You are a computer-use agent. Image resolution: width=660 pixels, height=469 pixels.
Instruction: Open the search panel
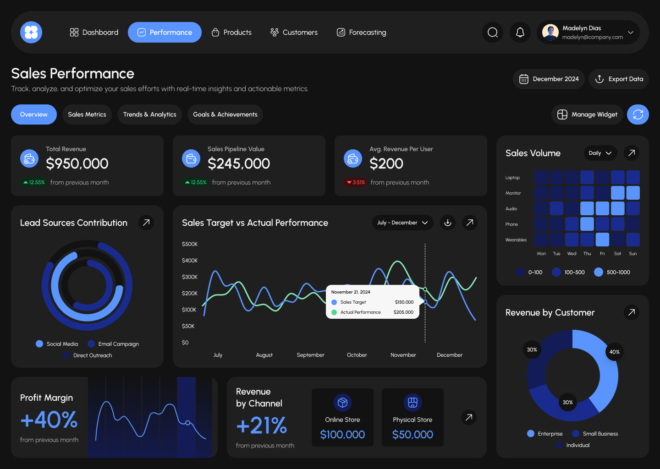pyautogui.click(x=493, y=32)
